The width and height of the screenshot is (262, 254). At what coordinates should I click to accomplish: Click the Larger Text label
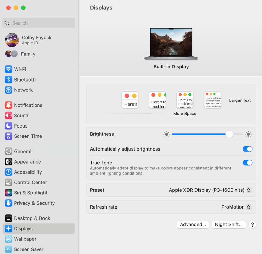pyautogui.click(x=240, y=100)
